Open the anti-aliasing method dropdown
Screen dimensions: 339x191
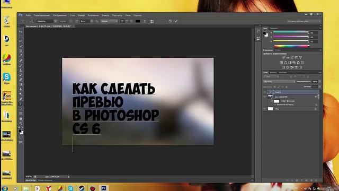109,21
